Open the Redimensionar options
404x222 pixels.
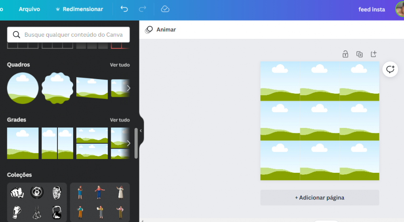click(x=79, y=9)
